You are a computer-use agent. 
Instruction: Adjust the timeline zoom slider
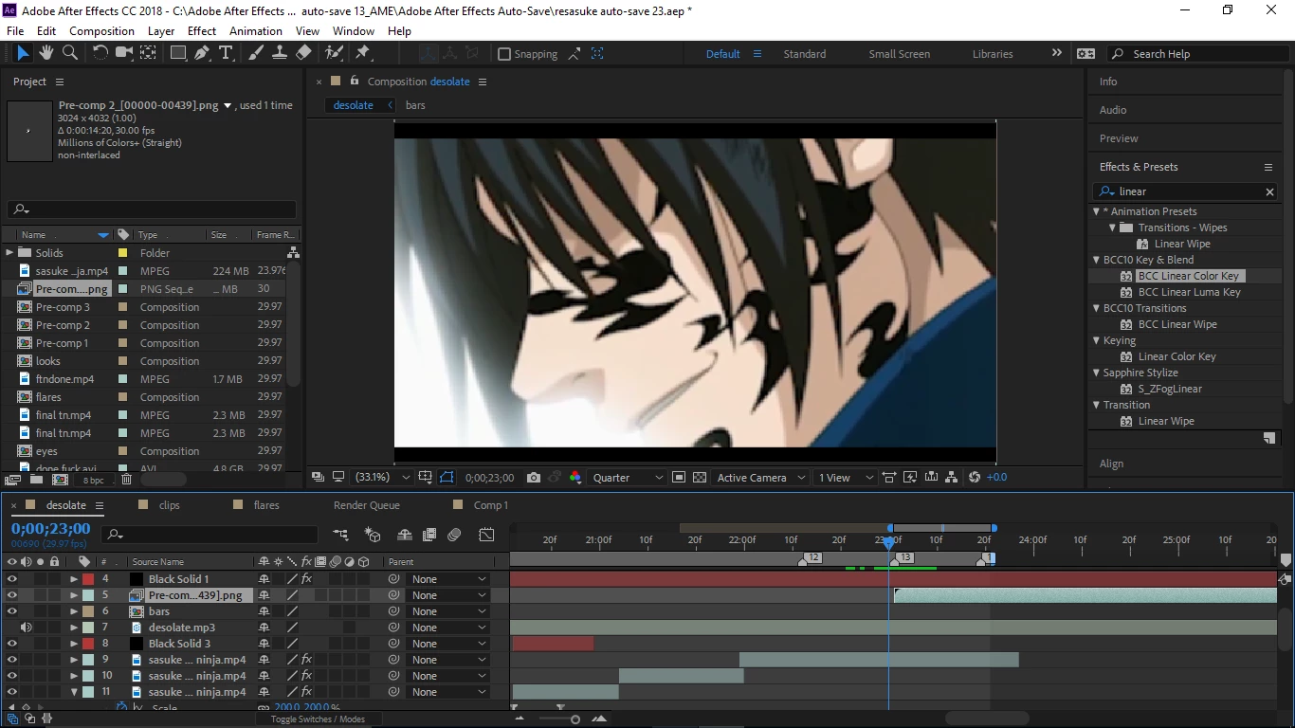[575, 719]
